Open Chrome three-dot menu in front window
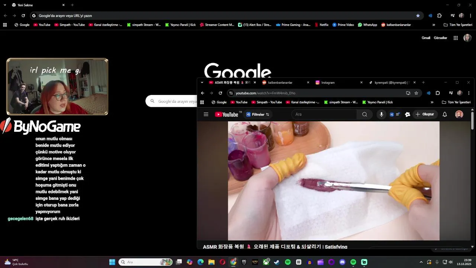This screenshot has width=476, height=268. coord(469,93)
